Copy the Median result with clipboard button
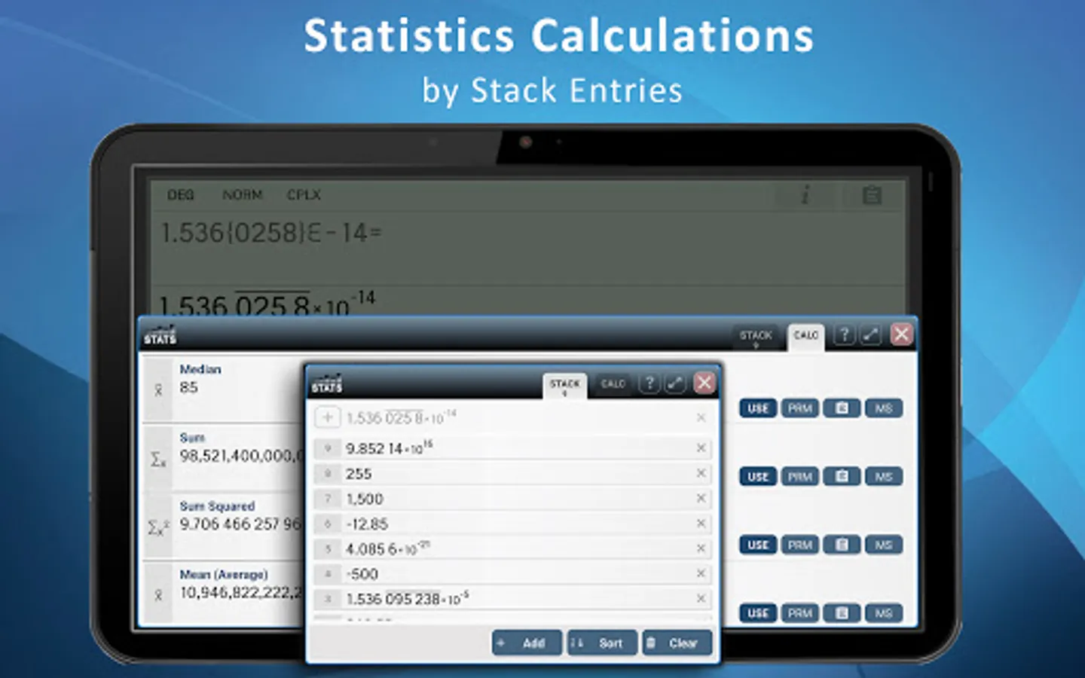The height and width of the screenshot is (678, 1085). [842, 408]
